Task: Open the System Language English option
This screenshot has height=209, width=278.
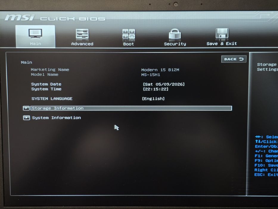Action: (x=153, y=99)
